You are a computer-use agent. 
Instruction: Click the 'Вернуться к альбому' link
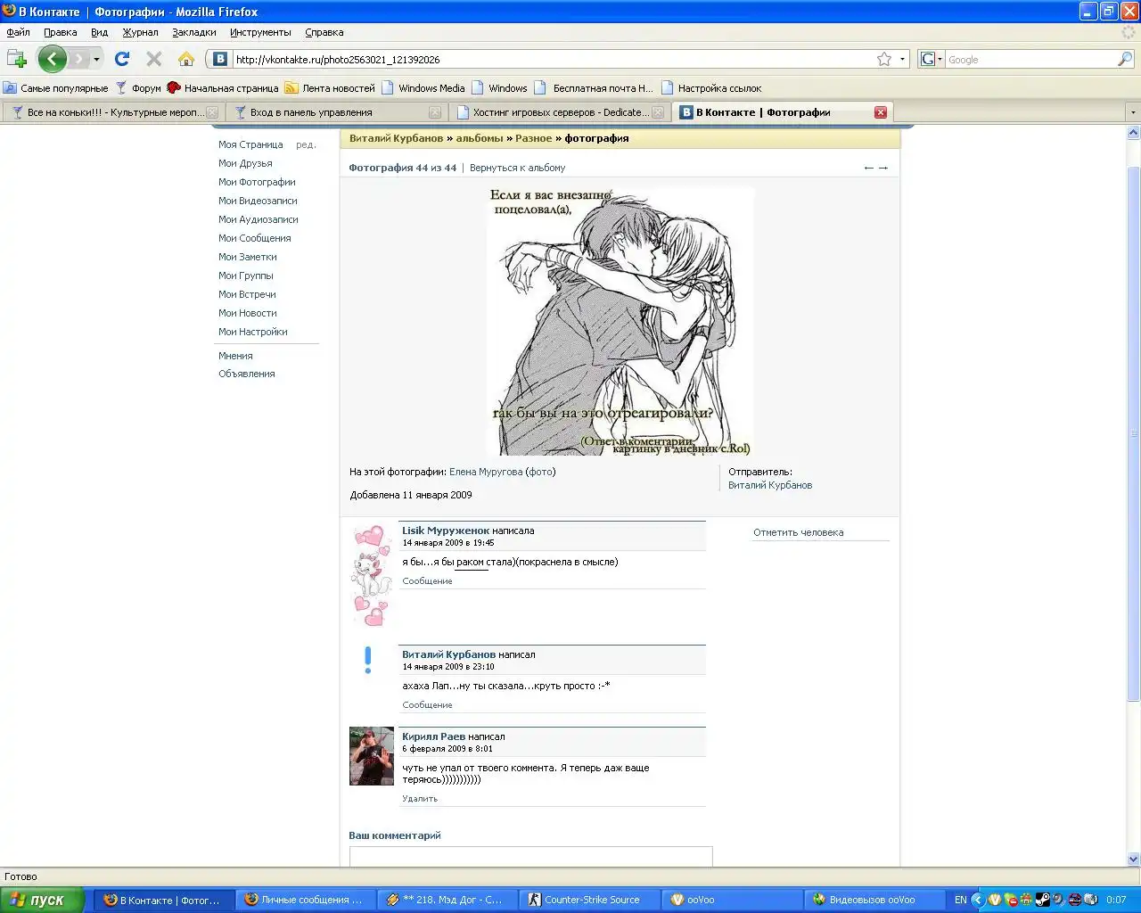pyautogui.click(x=517, y=168)
